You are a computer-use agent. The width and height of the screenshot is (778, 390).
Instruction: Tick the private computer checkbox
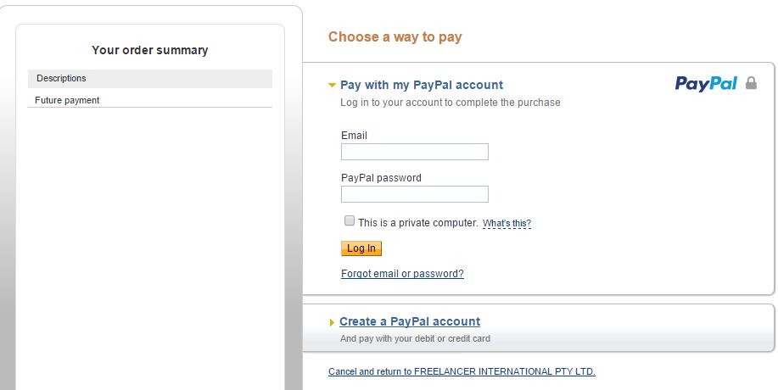tap(350, 221)
